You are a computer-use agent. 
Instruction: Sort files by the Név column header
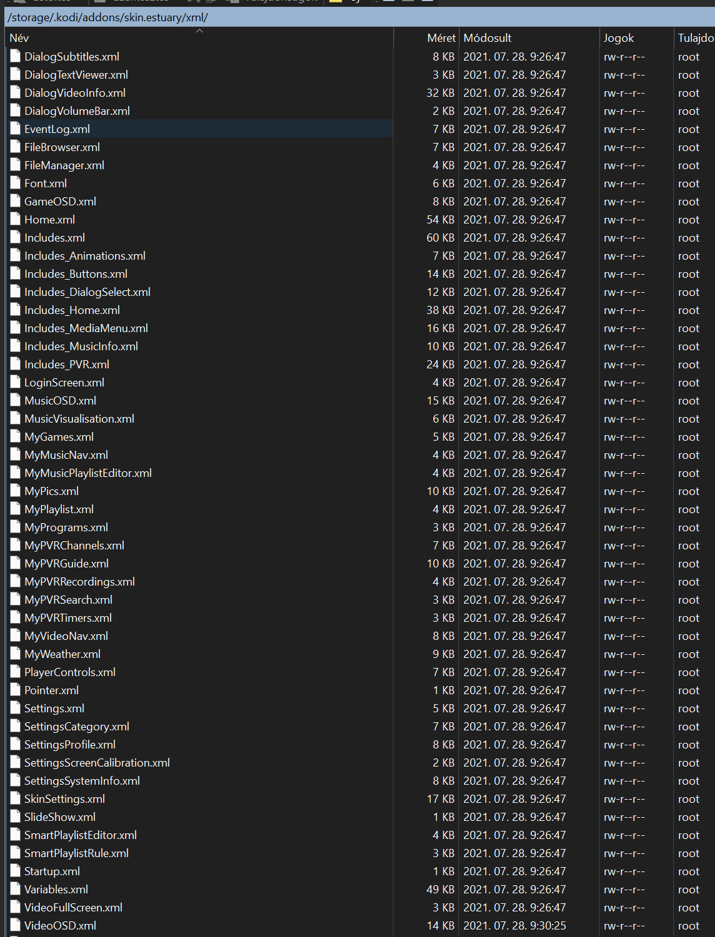point(200,37)
